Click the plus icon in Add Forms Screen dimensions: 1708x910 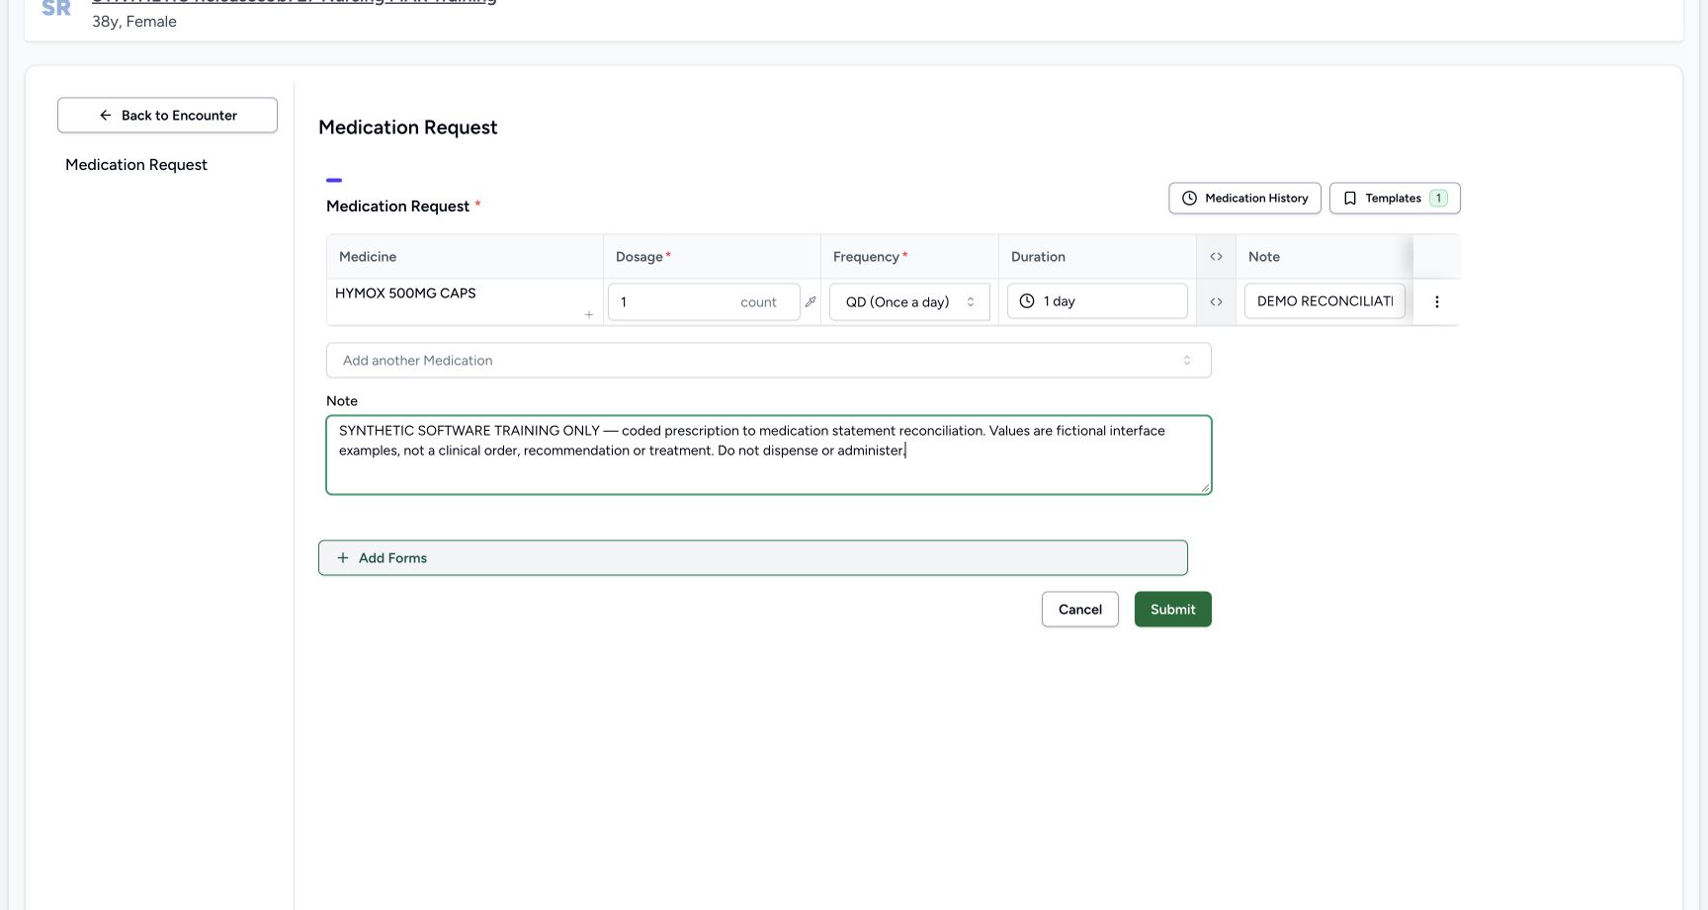pyautogui.click(x=343, y=558)
